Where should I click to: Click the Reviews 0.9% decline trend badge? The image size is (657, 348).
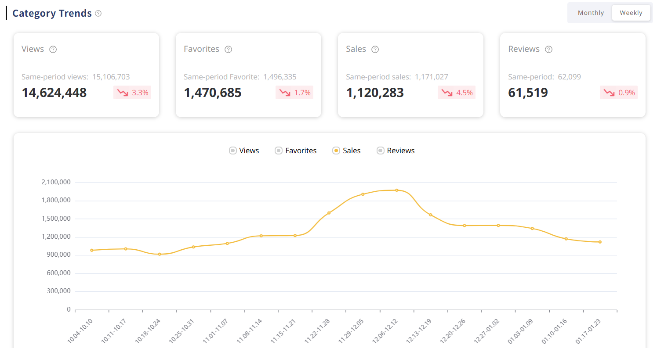(619, 93)
